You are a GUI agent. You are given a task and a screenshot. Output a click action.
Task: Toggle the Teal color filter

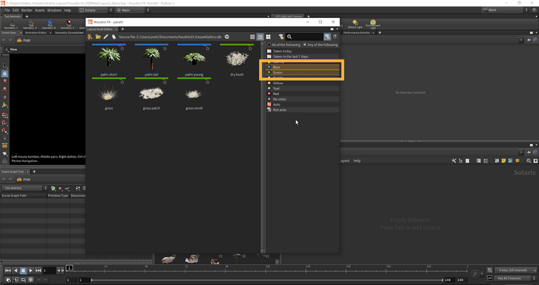click(302, 88)
